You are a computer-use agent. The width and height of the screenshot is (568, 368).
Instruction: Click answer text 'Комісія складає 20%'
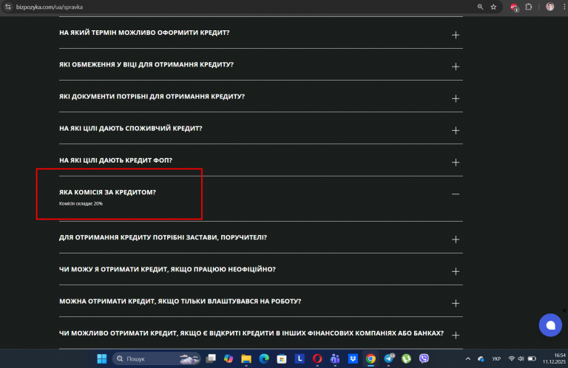click(81, 204)
